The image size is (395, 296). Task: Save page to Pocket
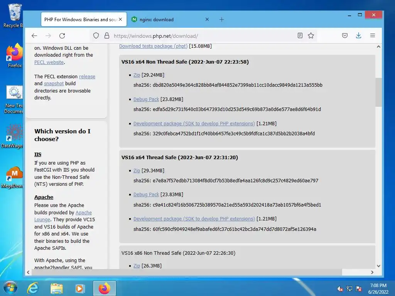(345, 35)
